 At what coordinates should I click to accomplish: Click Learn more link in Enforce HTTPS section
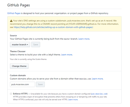(x=73, y=100)
